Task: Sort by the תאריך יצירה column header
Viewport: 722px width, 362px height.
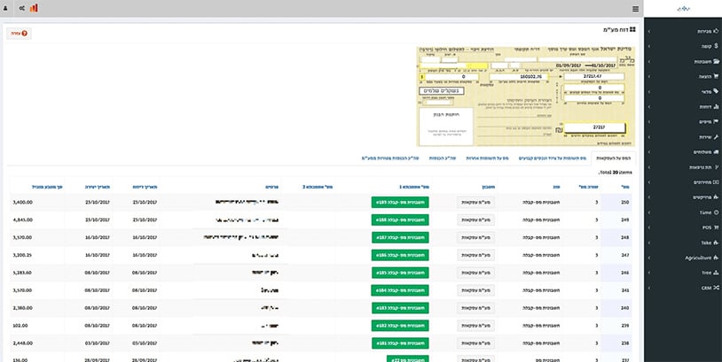Action: [98, 187]
